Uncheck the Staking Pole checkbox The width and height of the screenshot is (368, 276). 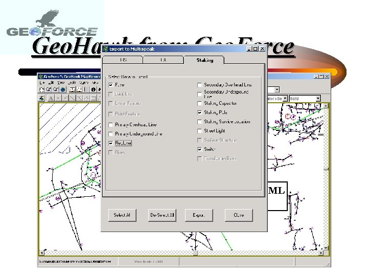point(199,112)
